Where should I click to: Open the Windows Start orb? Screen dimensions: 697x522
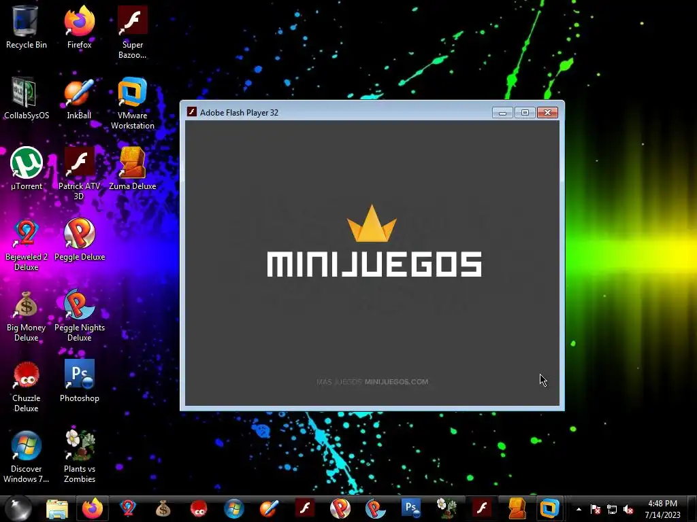pyautogui.click(x=18, y=508)
